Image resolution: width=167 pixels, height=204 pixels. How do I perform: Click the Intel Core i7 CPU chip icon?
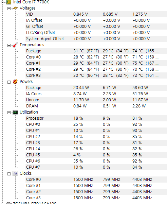(x=9, y=2)
